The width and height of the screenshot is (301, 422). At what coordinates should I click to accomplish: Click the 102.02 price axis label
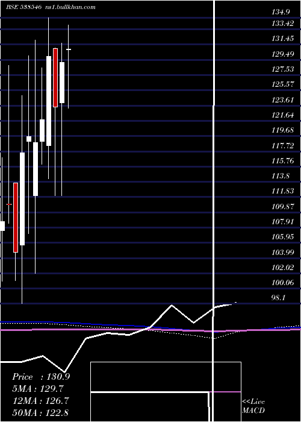282,268
